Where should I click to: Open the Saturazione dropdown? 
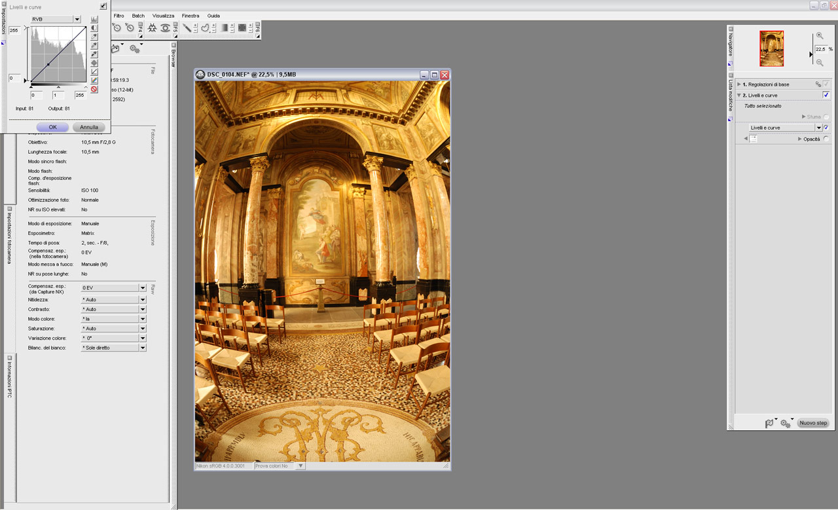pos(143,329)
